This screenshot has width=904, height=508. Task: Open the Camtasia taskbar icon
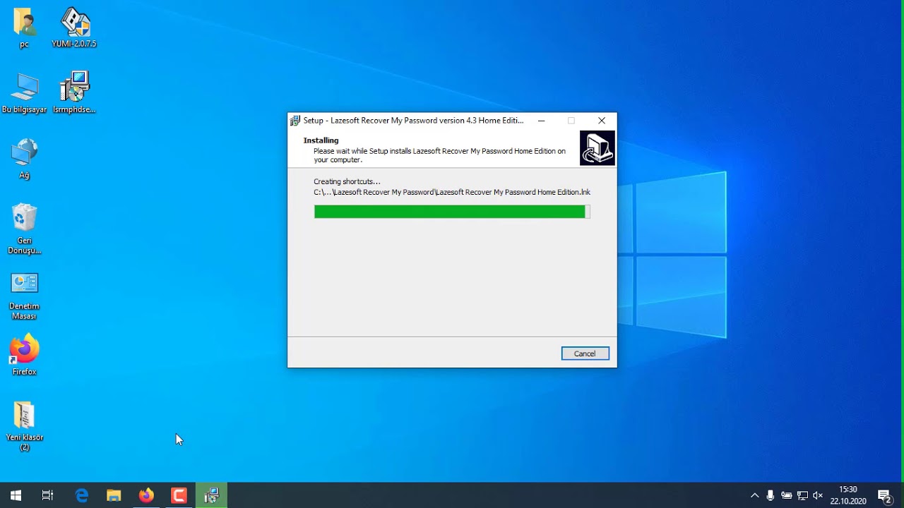point(179,495)
